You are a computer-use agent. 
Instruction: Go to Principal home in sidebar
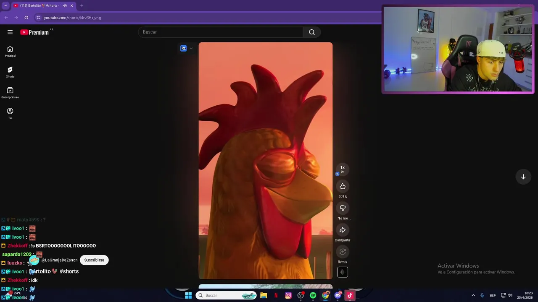click(10, 52)
